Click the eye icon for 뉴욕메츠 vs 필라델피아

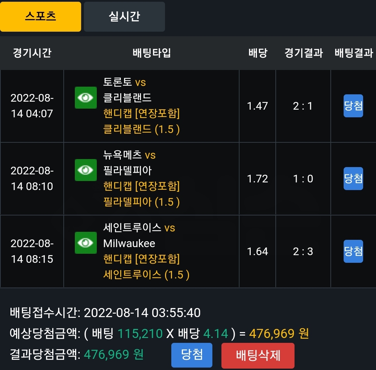click(x=86, y=170)
